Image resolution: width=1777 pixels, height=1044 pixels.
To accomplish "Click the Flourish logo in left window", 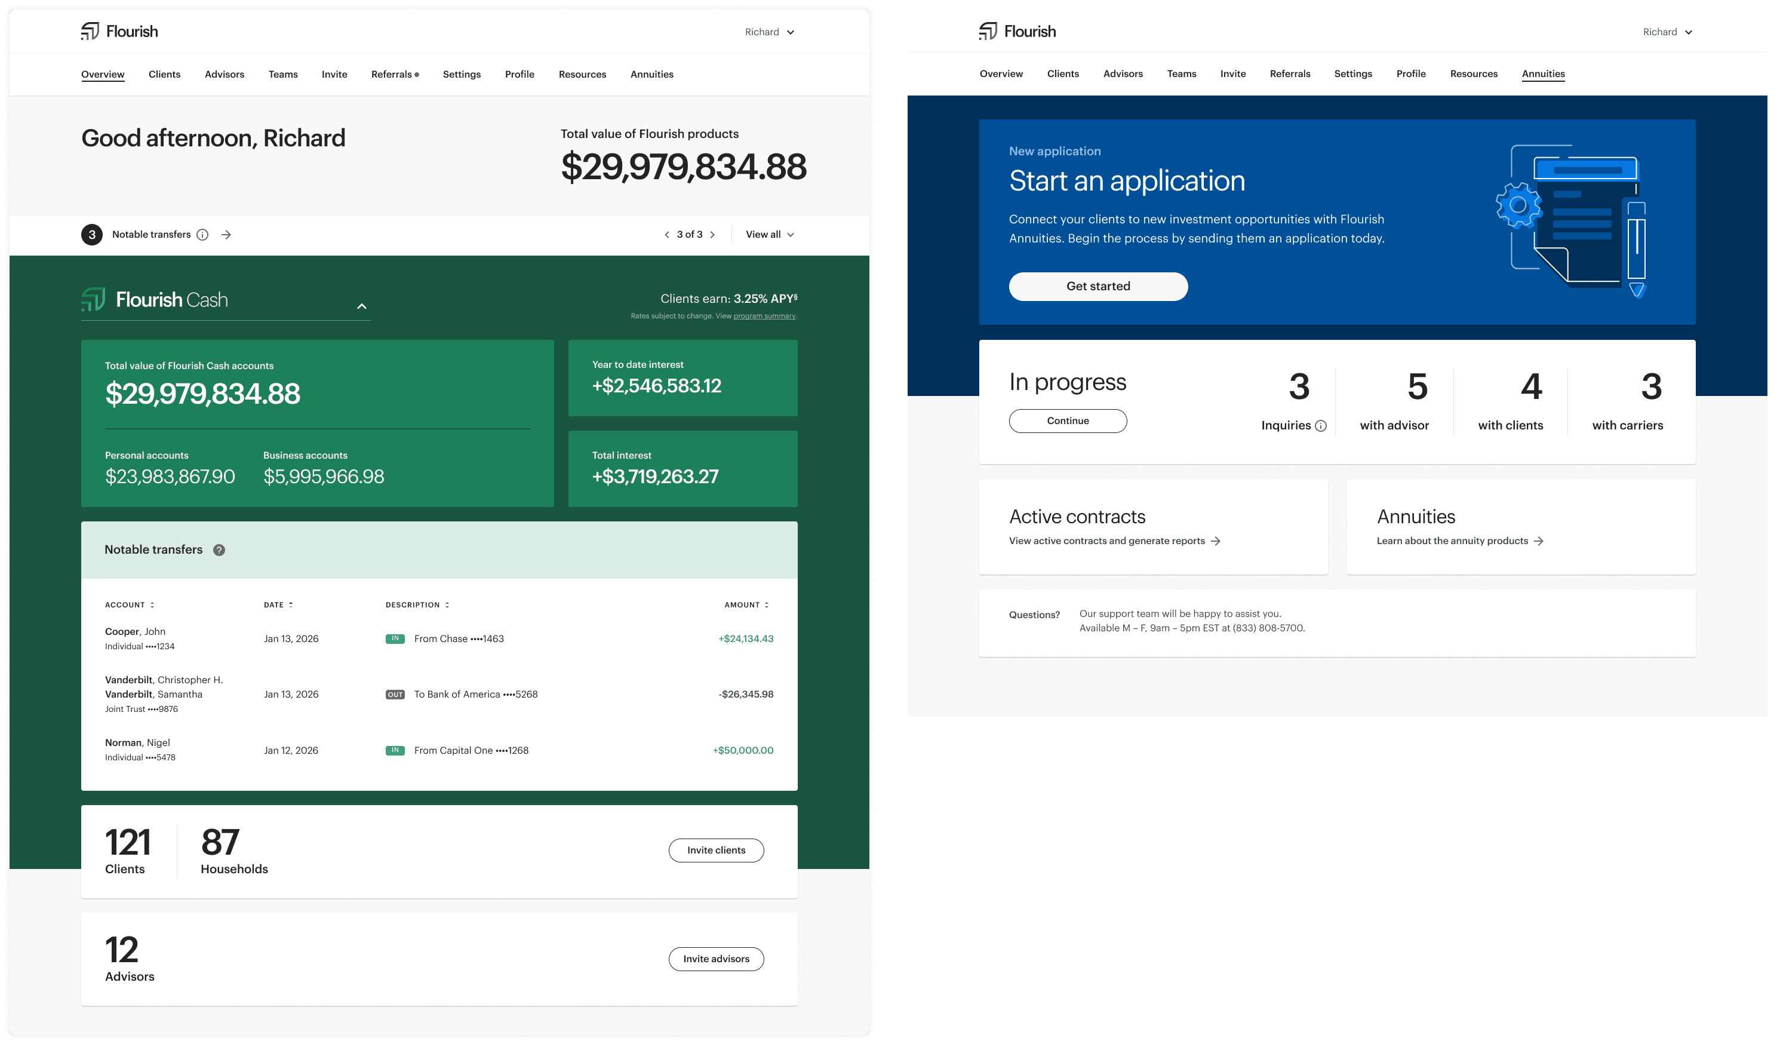I will [119, 31].
